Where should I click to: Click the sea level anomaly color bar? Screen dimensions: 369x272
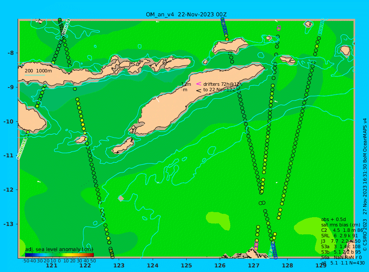(x=59, y=255)
